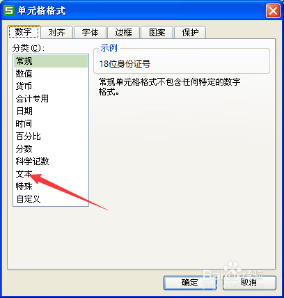
Task: Select the 日期 category
Action: tap(51, 111)
